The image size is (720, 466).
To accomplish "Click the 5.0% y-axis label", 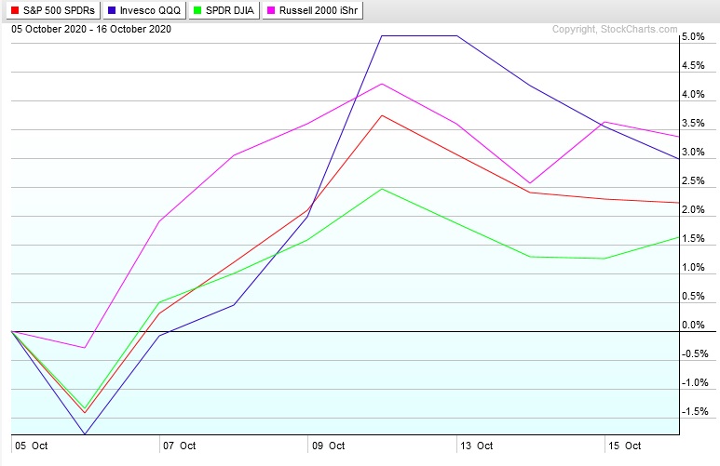I will pyautogui.click(x=693, y=36).
